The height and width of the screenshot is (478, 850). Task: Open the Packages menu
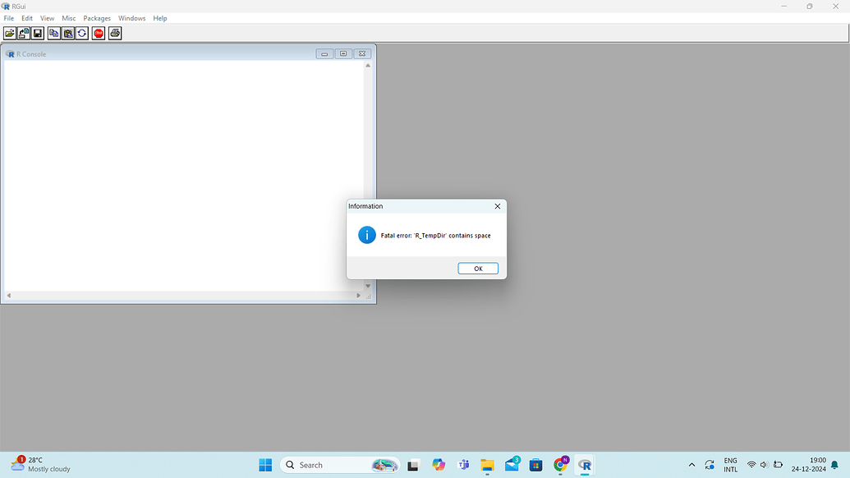[97, 18]
